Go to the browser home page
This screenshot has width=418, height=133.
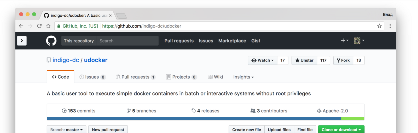tap(48, 26)
